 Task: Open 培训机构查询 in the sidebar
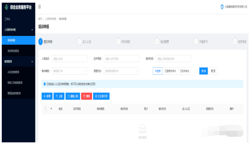[13, 51]
